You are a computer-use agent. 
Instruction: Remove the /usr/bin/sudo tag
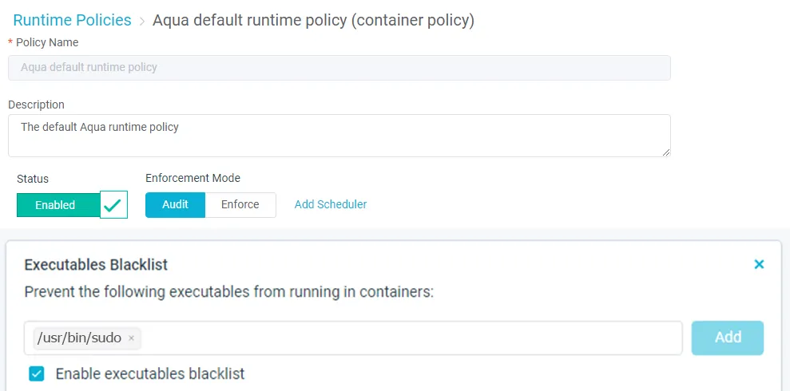click(x=131, y=338)
